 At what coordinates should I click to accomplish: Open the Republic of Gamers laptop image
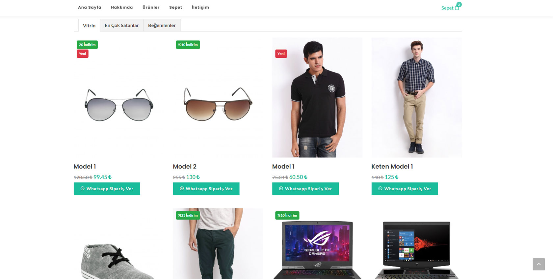317,244
